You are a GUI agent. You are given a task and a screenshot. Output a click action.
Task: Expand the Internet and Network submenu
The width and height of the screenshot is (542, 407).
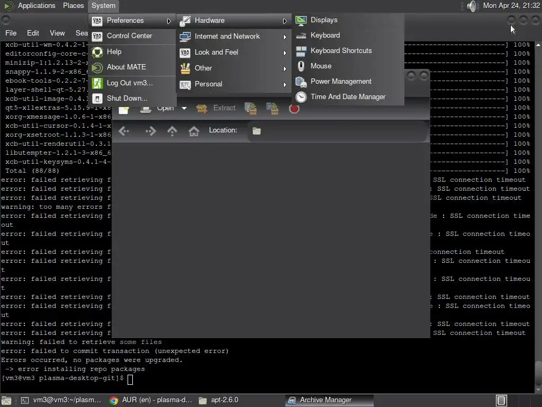click(x=284, y=37)
